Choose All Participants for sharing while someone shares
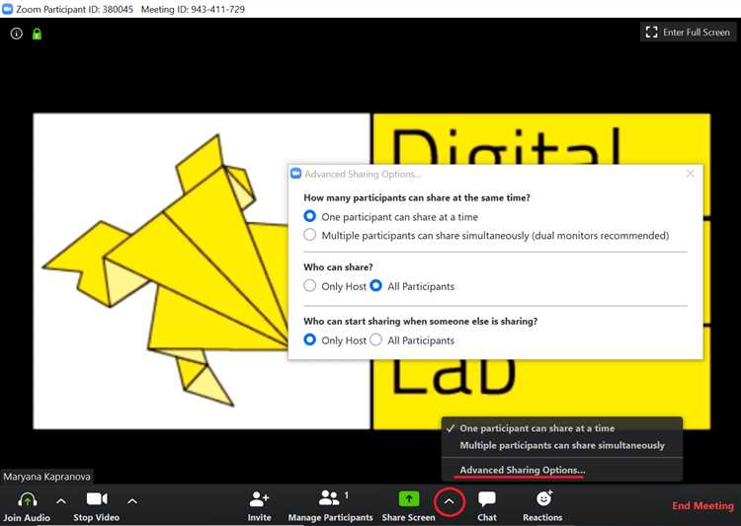The height and width of the screenshot is (526, 741). [x=375, y=339]
